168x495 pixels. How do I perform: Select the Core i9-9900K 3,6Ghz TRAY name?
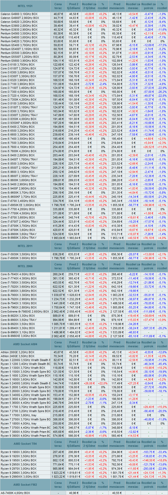[x=19, y=234]
